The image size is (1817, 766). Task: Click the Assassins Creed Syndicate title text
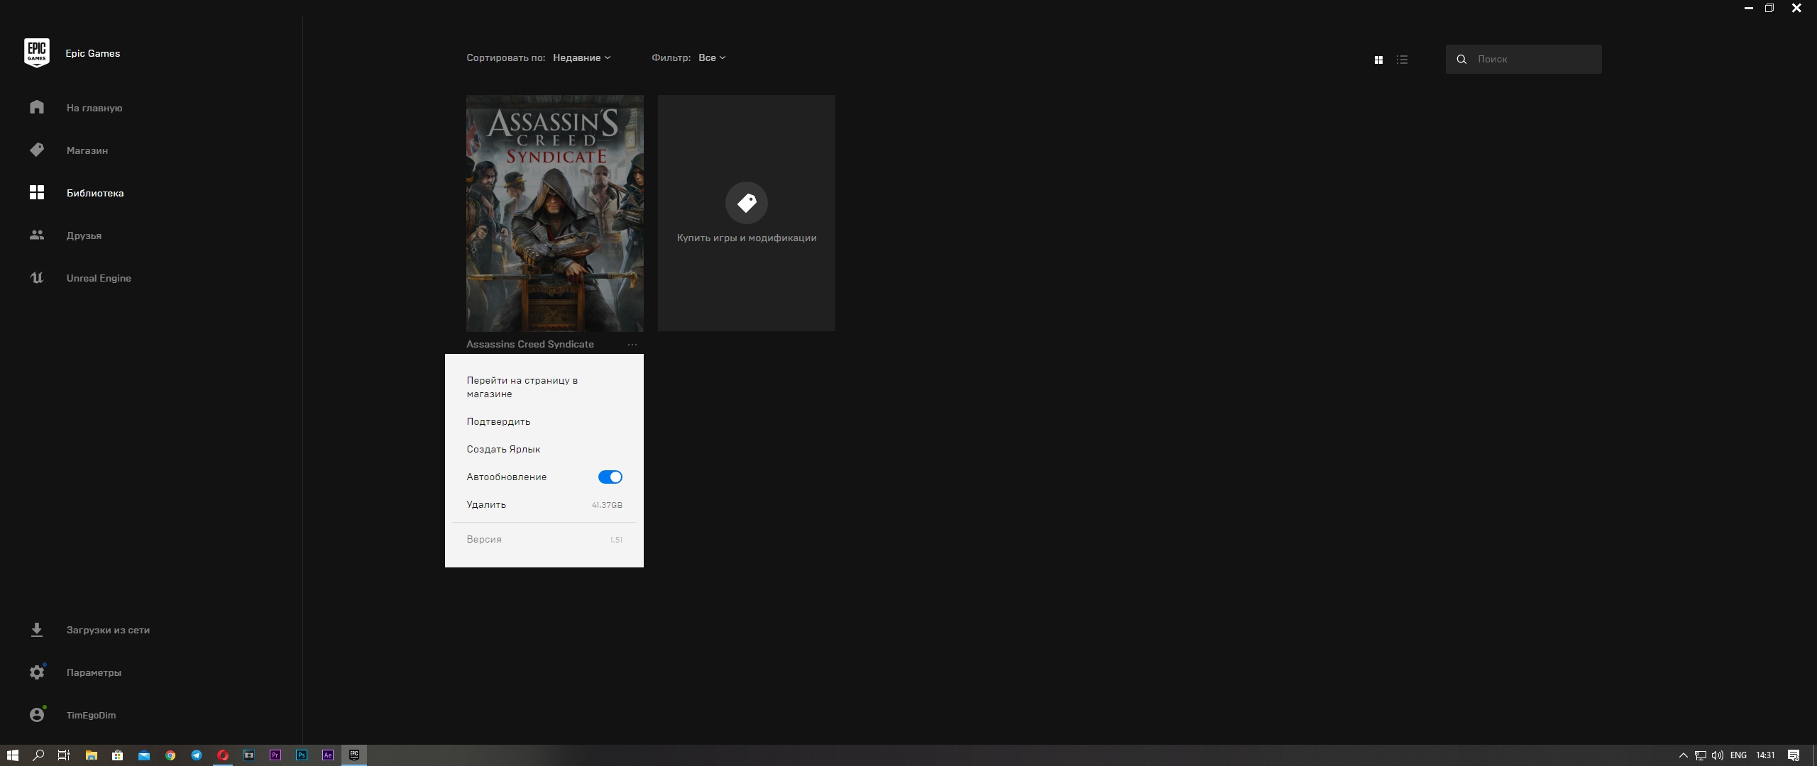pyautogui.click(x=529, y=344)
